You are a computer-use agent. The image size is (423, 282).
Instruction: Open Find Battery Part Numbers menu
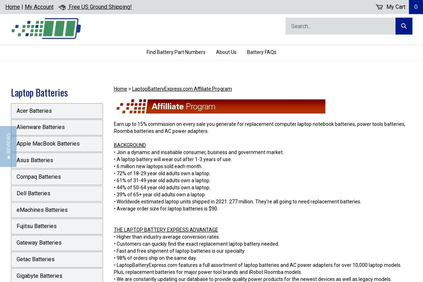click(176, 52)
